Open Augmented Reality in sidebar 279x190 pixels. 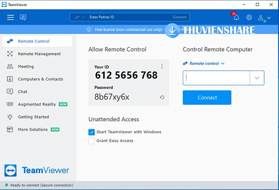(37, 104)
